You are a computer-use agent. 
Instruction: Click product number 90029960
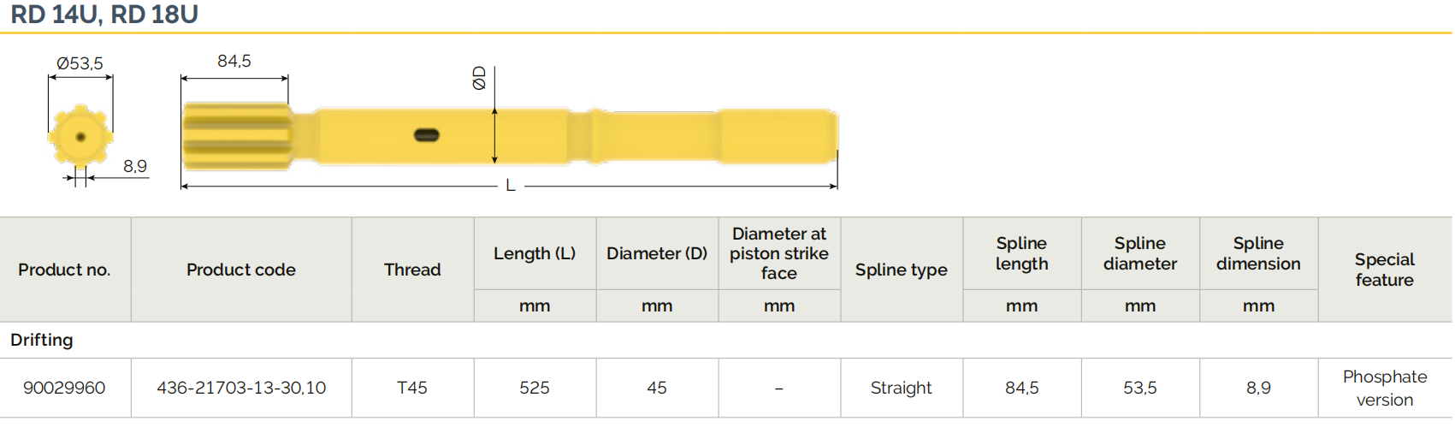pos(64,388)
